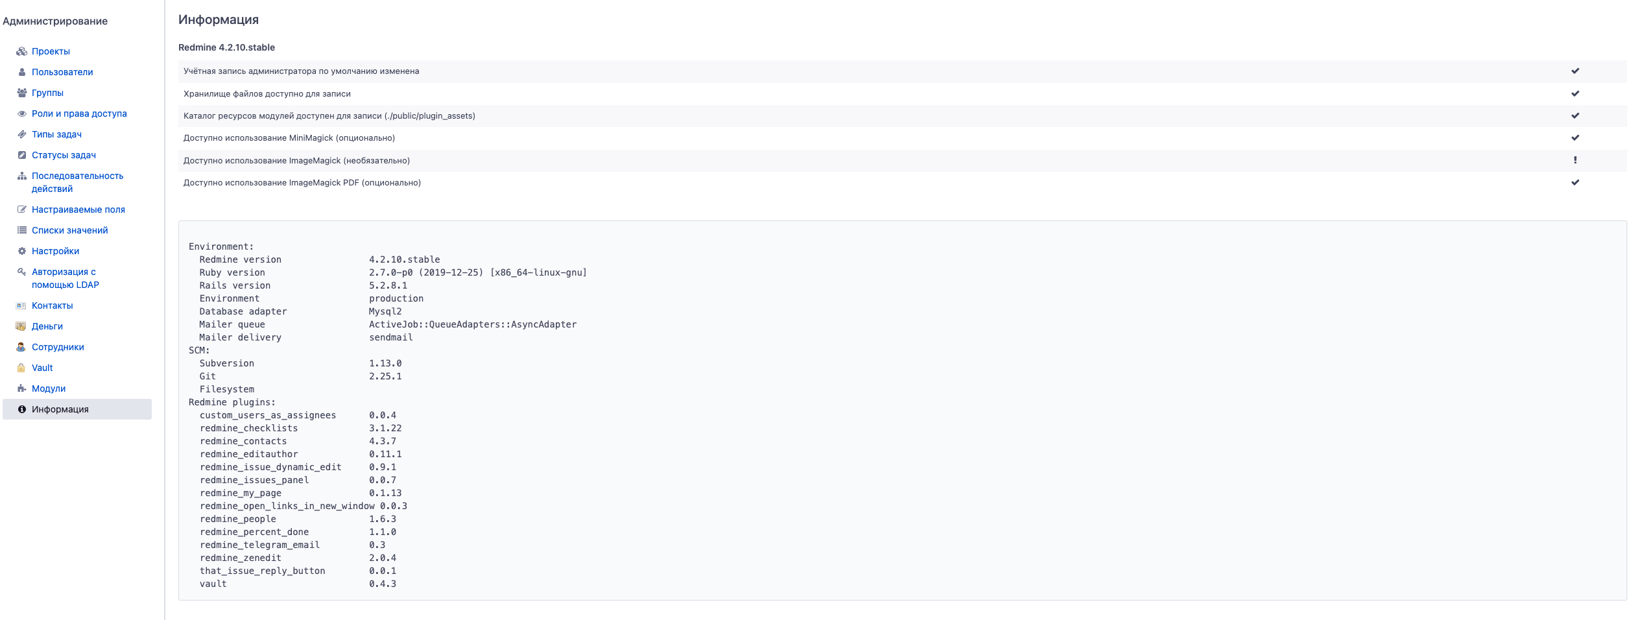Click the Информация info circle icon
Viewport: 1637px width, 620px height.
pyautogui.click(x=21, y=409)
